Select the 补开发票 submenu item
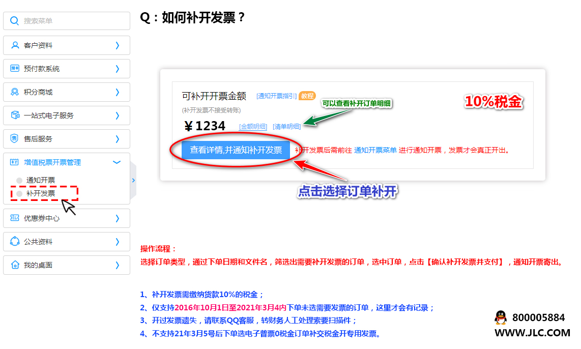Viewport: 581px width, 349px height. pos(41,193)
